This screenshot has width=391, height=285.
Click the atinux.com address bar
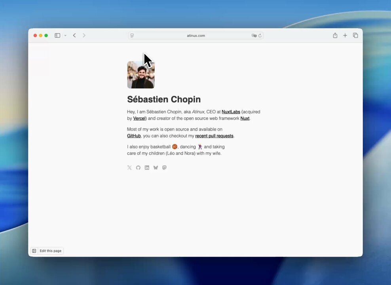pyautogui.click(x=196, y=36)
